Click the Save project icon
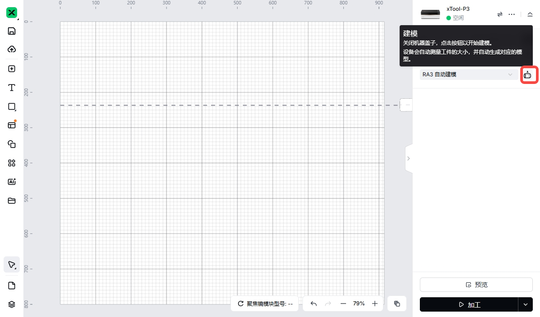The width and height of the screenshot is (540, 317). (x=12, y=31)
